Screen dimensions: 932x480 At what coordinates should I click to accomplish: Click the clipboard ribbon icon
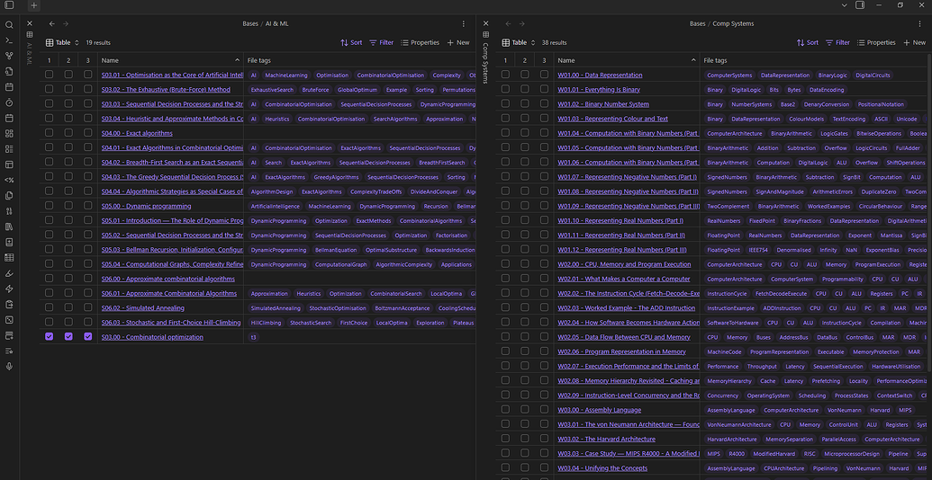pos(9,305)
